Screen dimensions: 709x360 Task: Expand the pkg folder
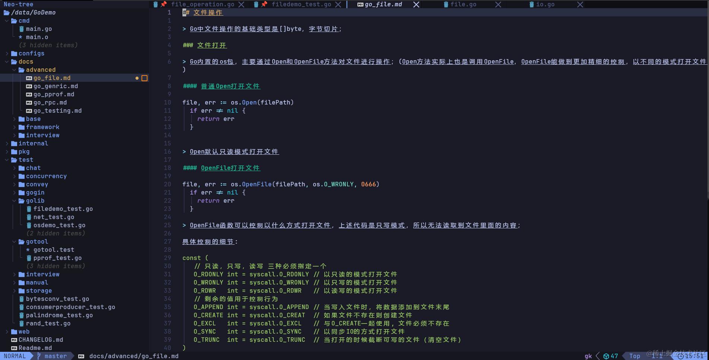tap(7, 152)
